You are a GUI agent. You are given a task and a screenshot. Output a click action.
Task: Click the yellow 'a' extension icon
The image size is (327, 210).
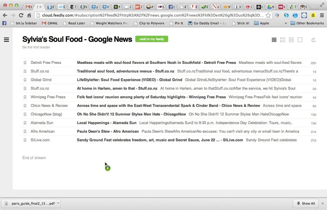coord(313,15)
